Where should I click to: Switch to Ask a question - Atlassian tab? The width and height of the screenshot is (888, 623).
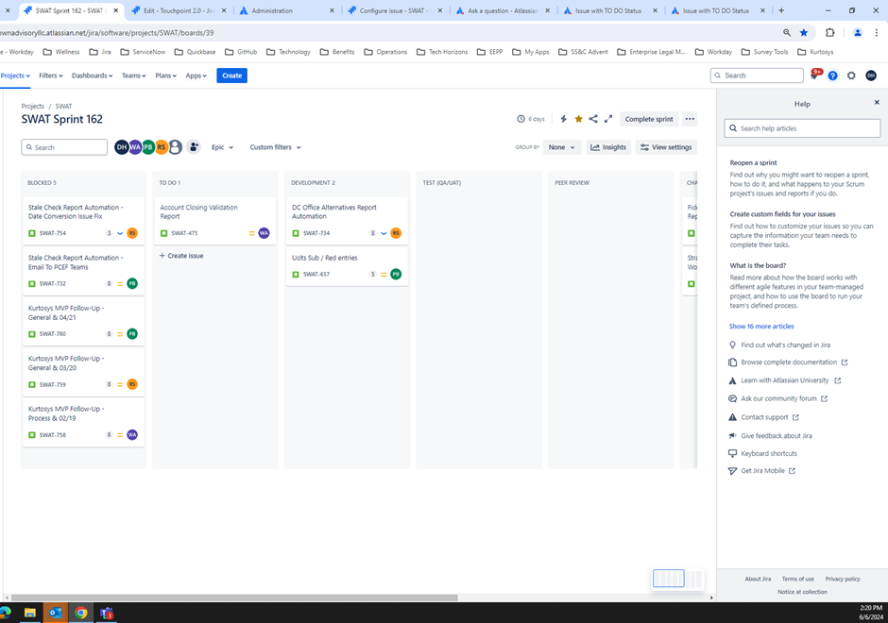point(503,10)
